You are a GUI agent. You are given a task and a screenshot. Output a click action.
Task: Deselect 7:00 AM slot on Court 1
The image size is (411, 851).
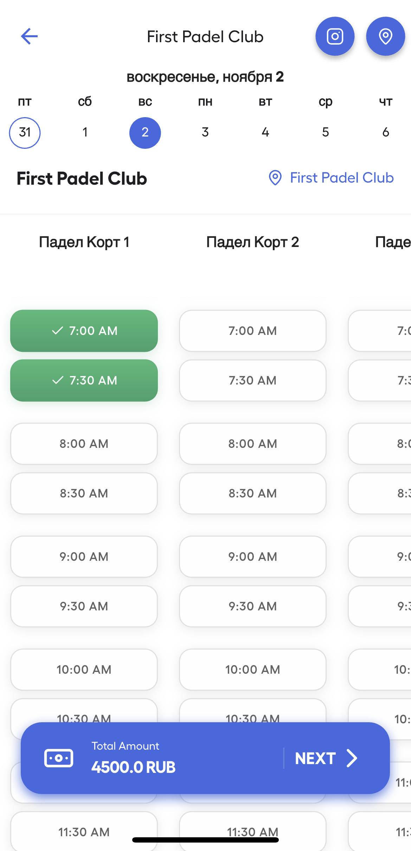[x=84, y=331]
